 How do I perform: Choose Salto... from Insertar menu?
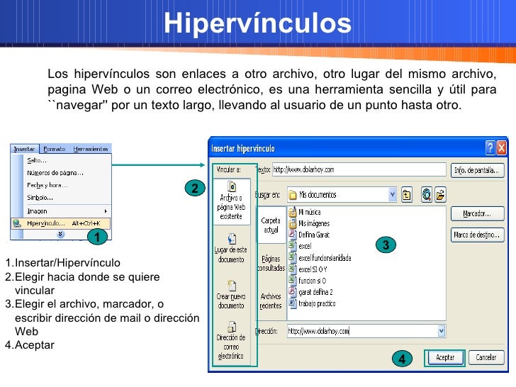click(x=37, y=161)
